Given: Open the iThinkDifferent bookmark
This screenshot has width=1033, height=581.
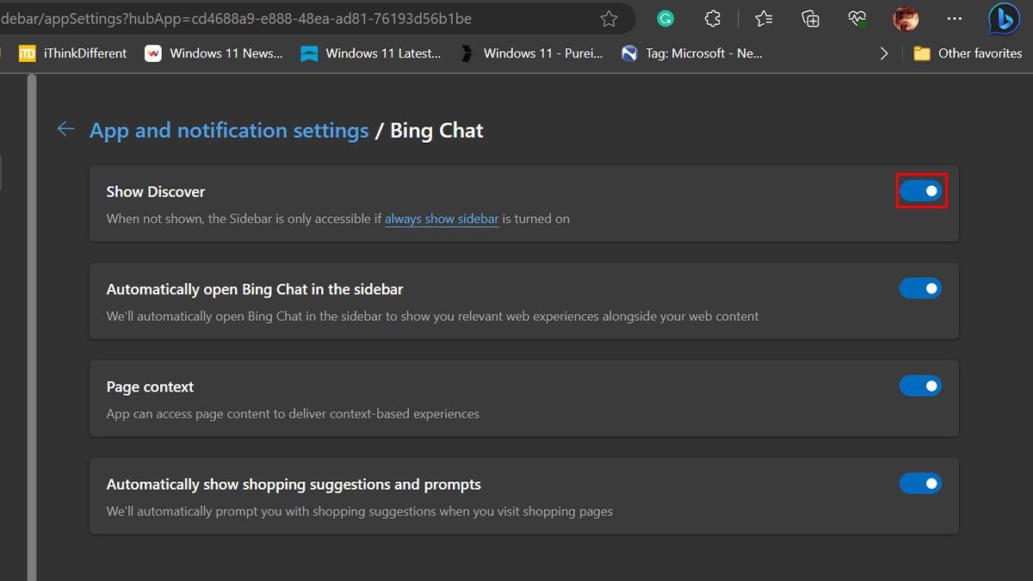Looking at the screenshot, I should pos(74,53).
